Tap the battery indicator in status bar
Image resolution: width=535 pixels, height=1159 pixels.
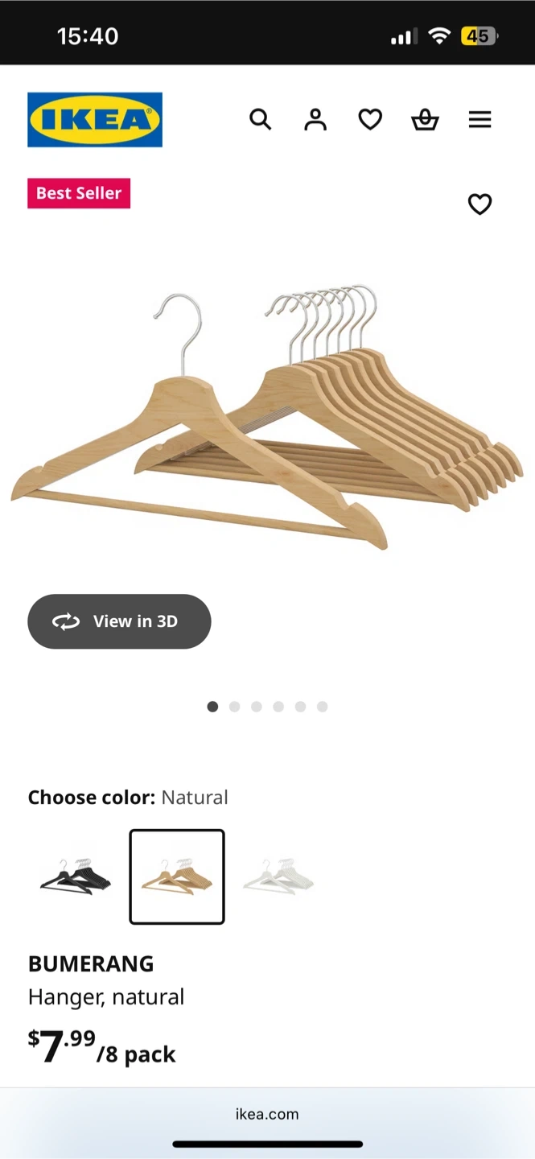(x=479, y=36)
